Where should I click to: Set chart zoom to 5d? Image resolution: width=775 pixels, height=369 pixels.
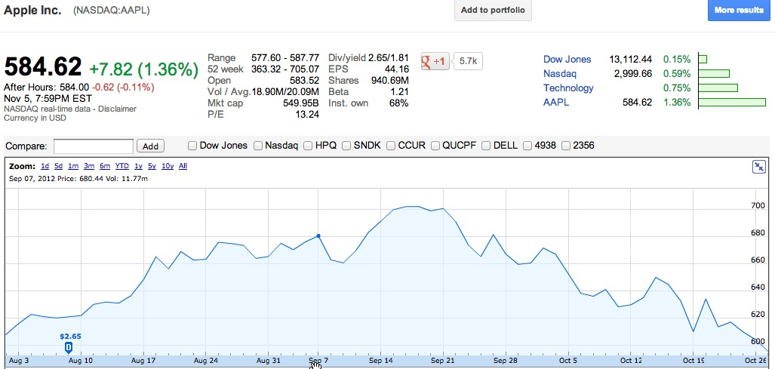coord(59,167)
